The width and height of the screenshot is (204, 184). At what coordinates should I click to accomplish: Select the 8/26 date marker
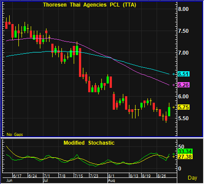[162, 176]
